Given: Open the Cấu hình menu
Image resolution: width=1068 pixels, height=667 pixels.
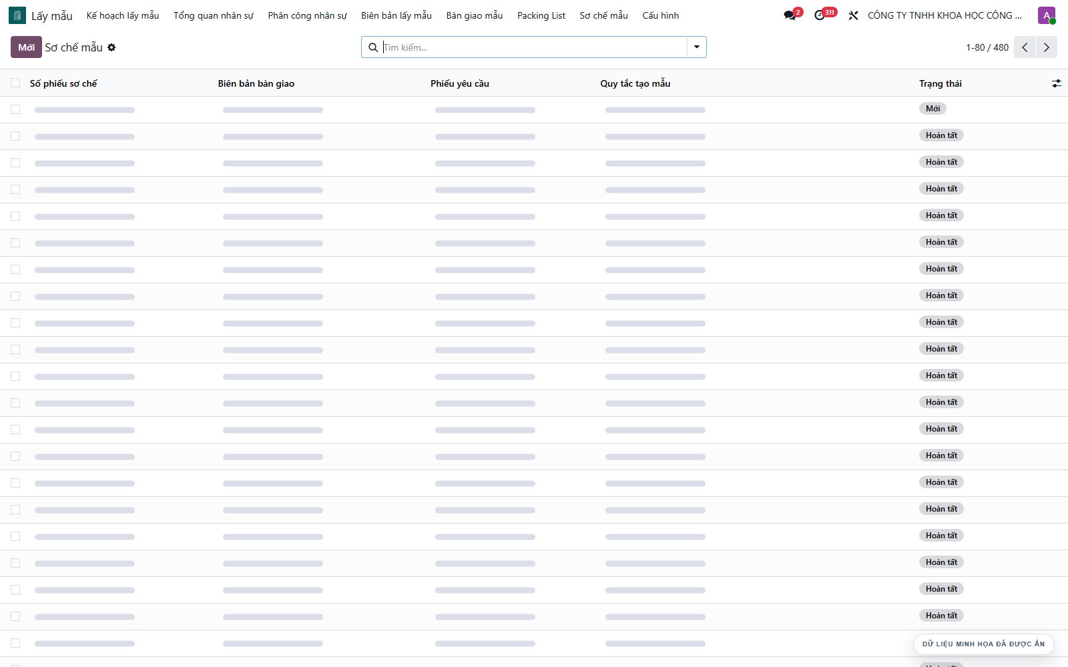Looking at the screenshot, I should [x=661, y=15].
